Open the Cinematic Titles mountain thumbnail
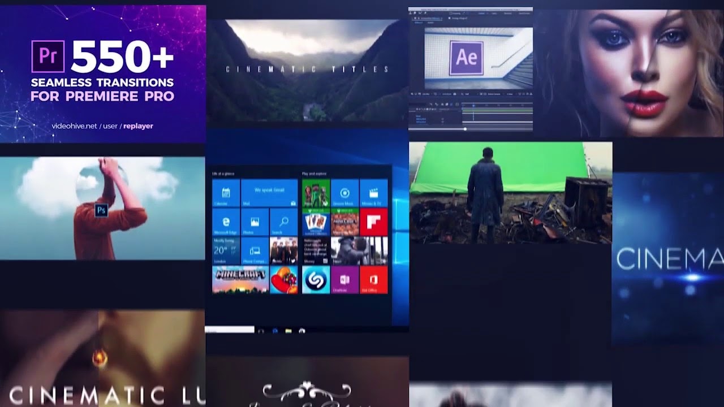724x407 pixels. [307, 70]
